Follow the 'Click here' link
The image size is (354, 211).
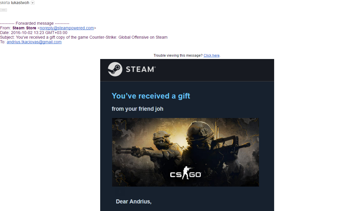(211, 56)
